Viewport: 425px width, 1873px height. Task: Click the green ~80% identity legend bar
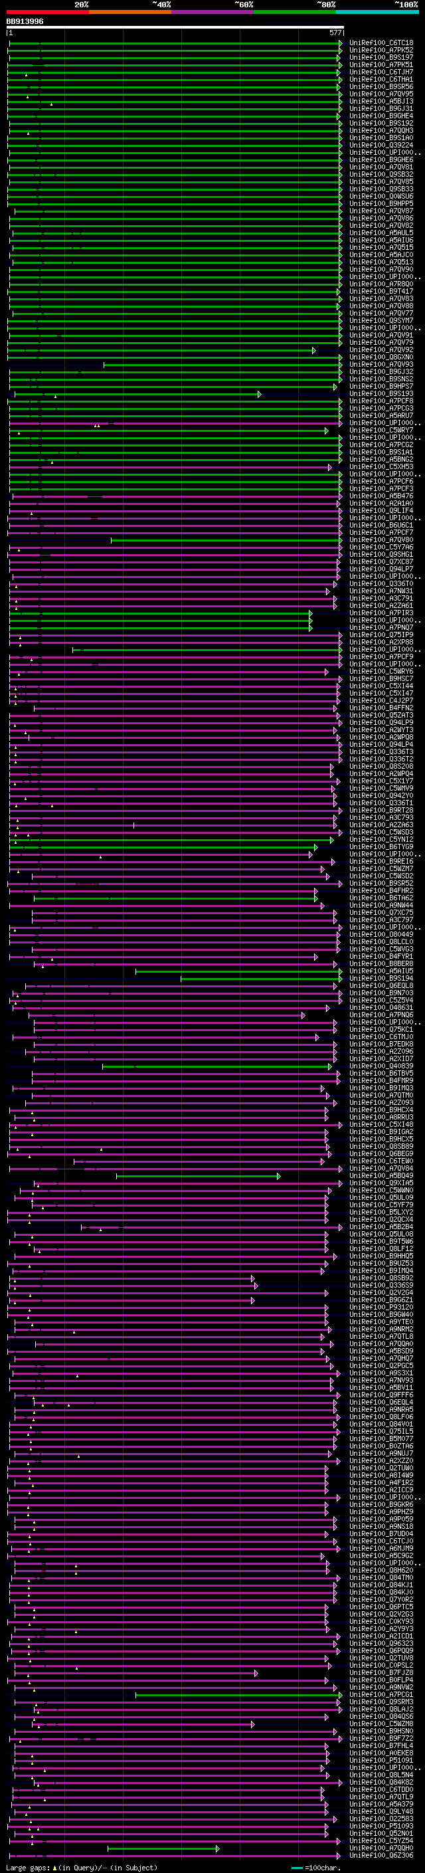295,12
